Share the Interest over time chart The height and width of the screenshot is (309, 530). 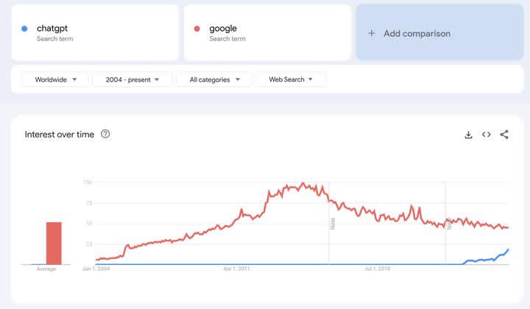pyautogui.click(x=504, y=135)
